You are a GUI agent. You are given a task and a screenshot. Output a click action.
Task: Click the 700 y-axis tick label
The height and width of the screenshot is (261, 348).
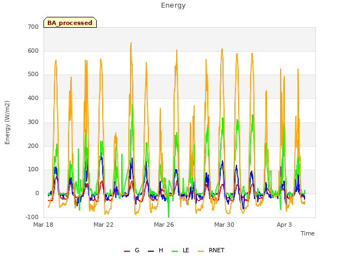(x=33, y=27)
